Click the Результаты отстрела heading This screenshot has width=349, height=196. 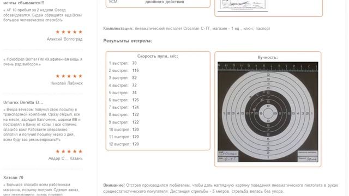pos(128,41)
